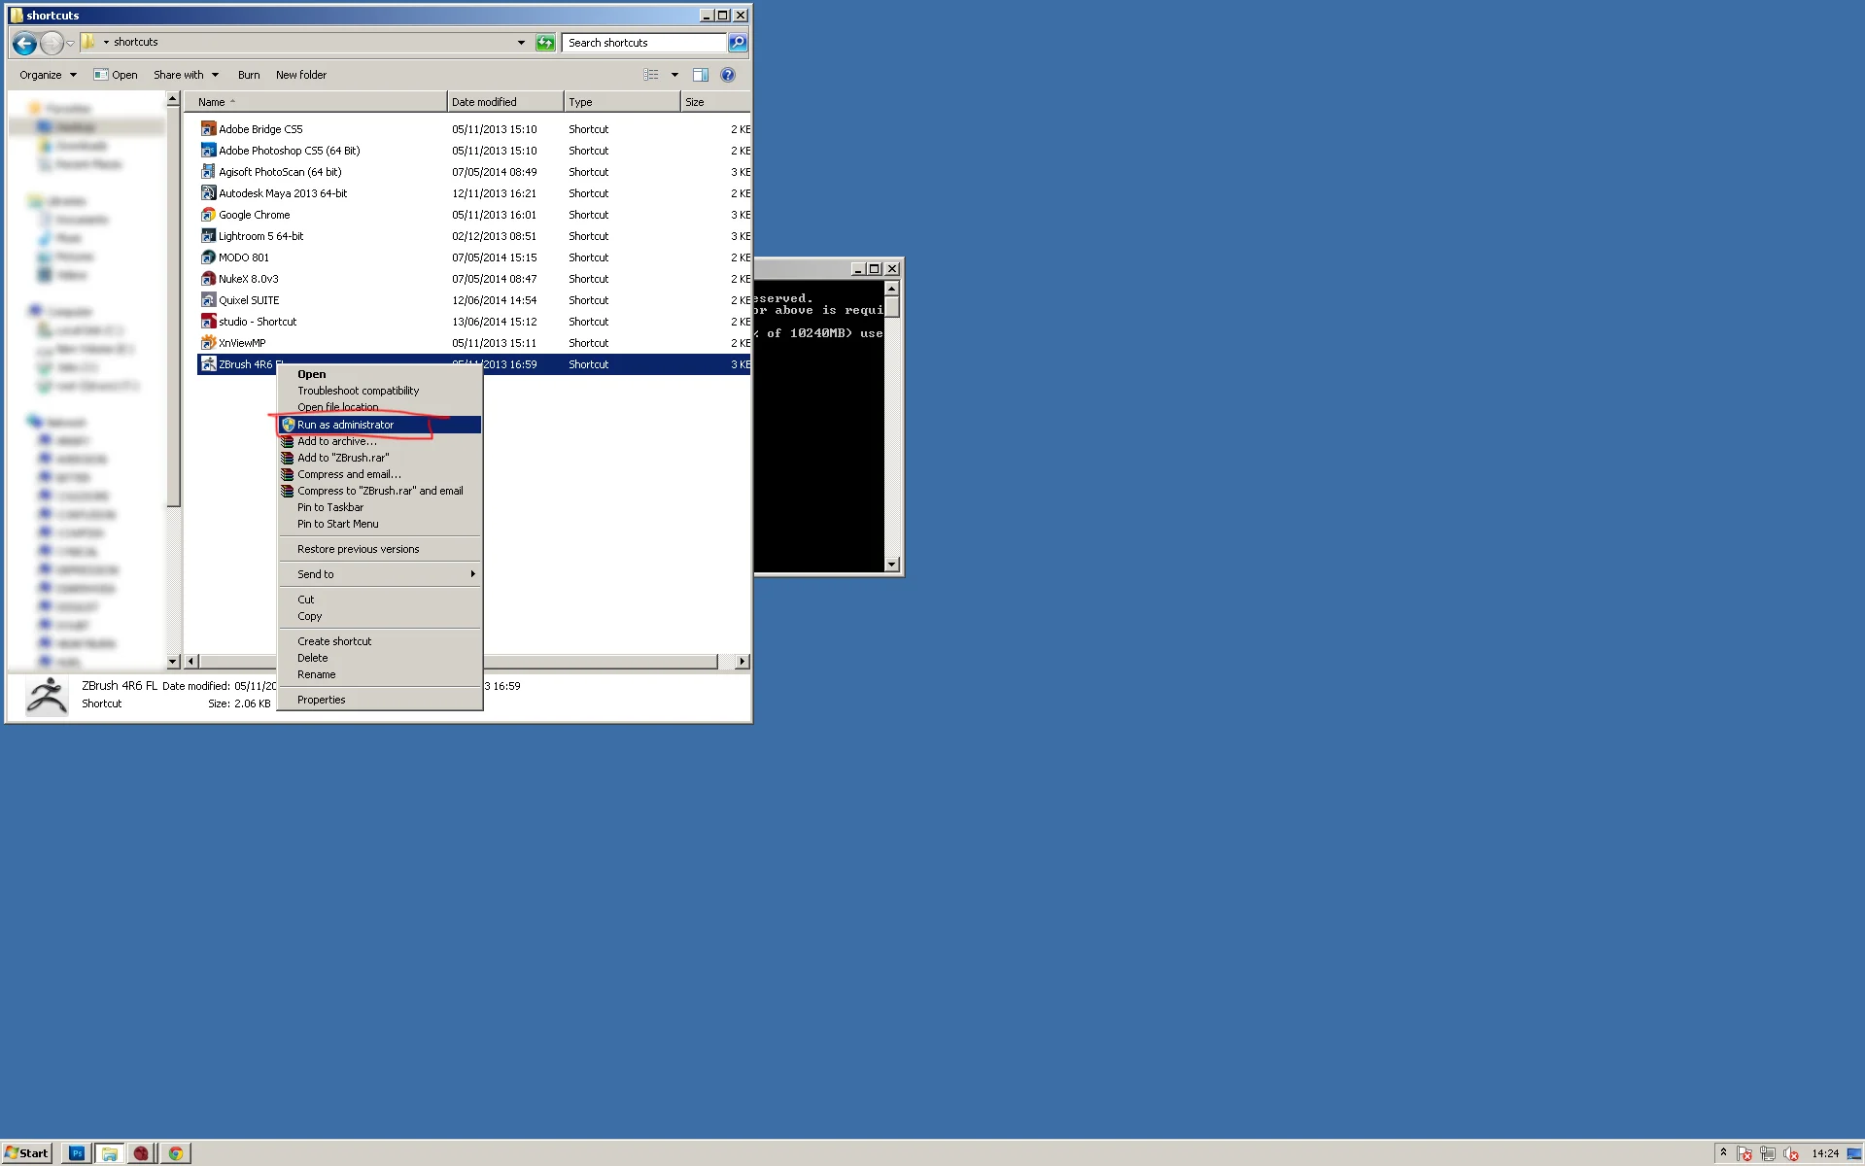Sort by the Type column header

(621, 102)
